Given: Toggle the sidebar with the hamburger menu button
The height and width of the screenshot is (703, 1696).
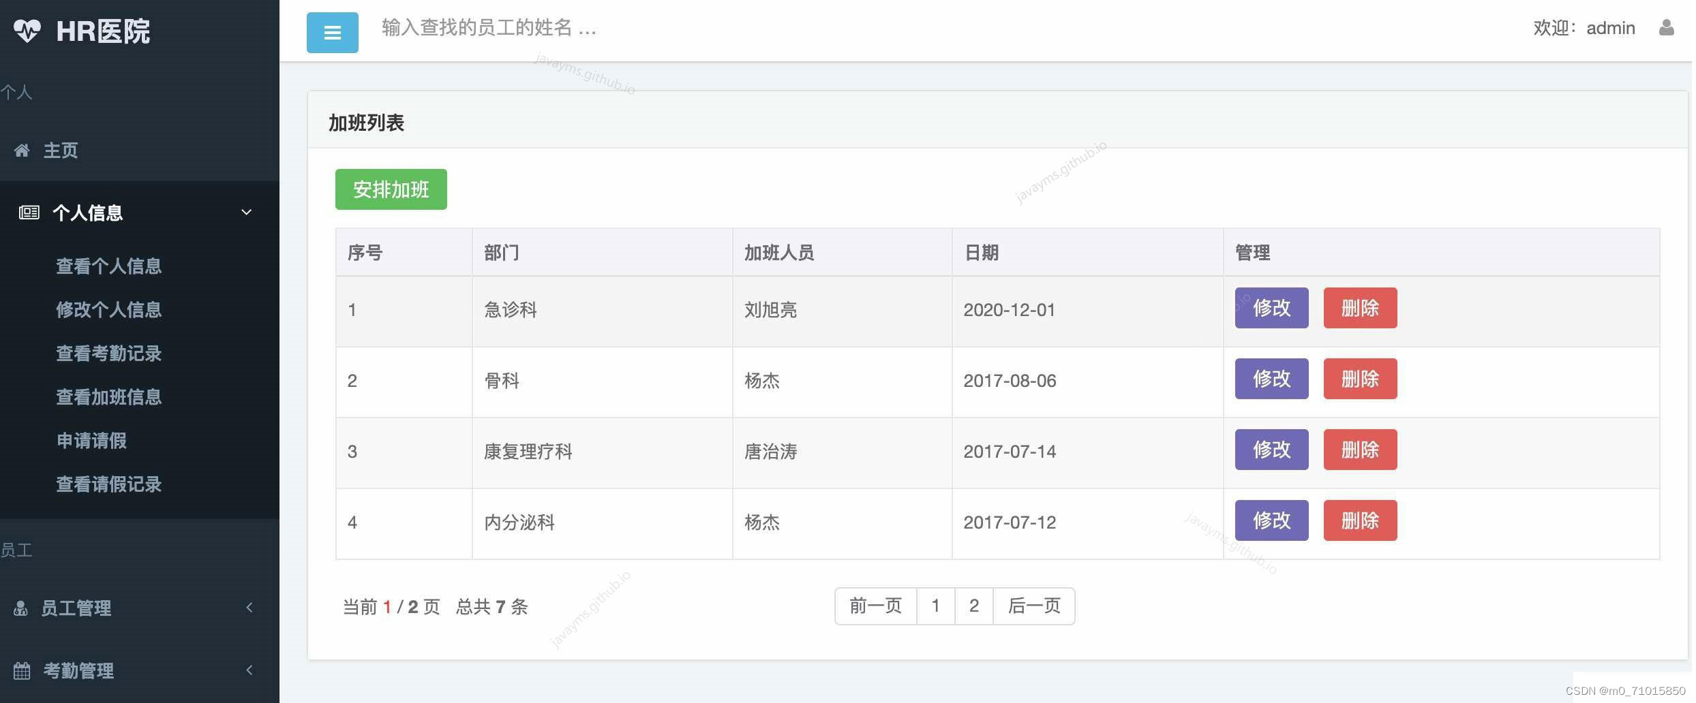Looking at the screenshot, I should (x=333, y=33).
